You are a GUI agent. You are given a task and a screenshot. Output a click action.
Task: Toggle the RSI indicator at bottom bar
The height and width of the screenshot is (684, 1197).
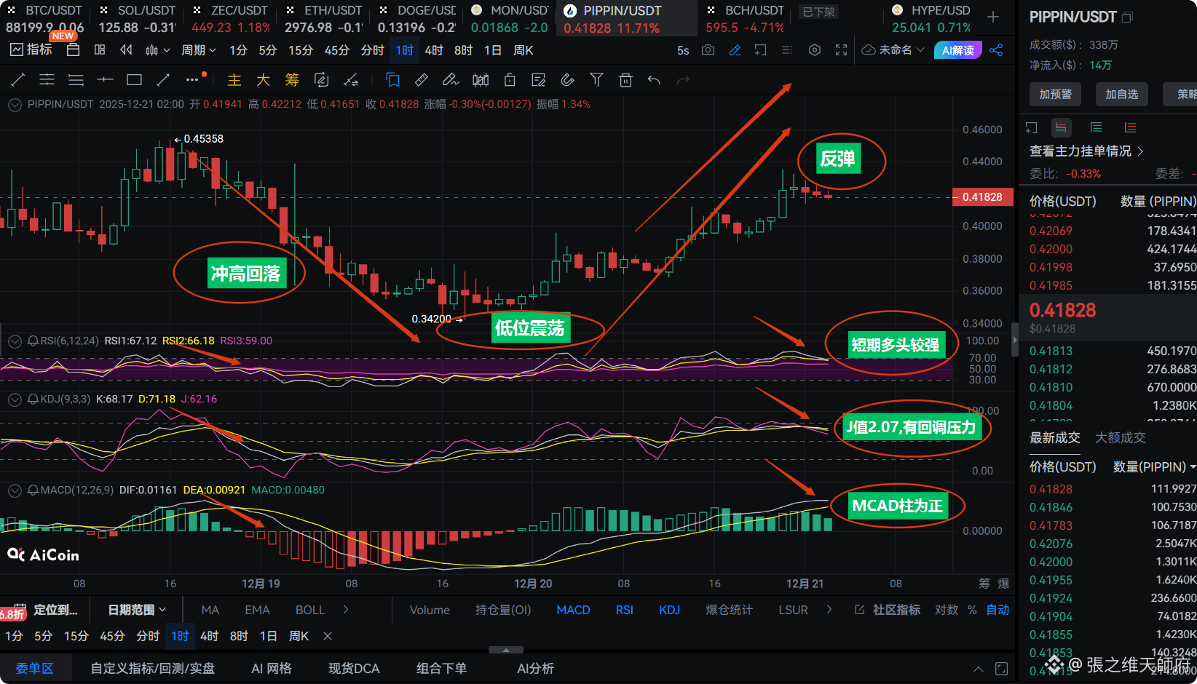[x=624, y=610]
